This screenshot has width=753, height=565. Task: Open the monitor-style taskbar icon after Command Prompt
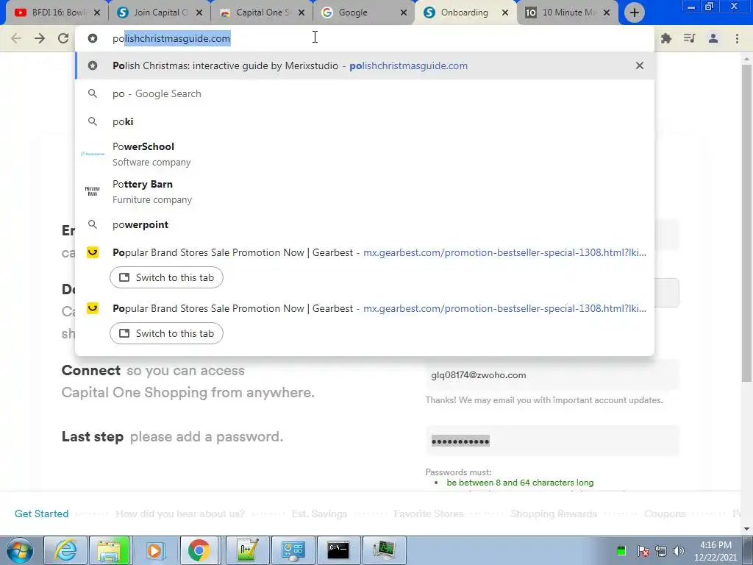[x=384, y=550]
